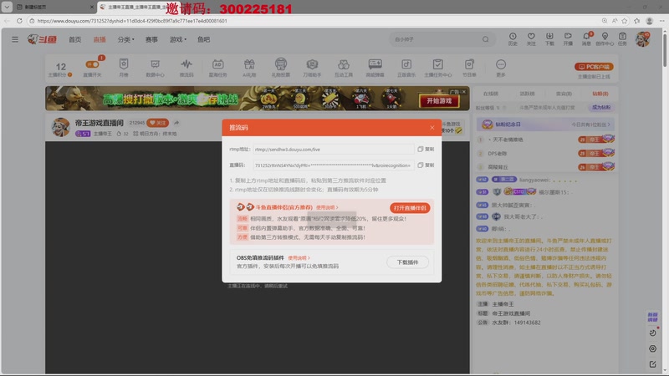Image resolution: width=669 pixels, height=376 pixels.
Task: Open the AI礼物 gift tool
Action: pos(249,68)
